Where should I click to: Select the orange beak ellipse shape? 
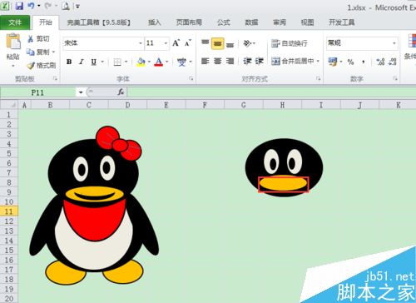point(284,184)
